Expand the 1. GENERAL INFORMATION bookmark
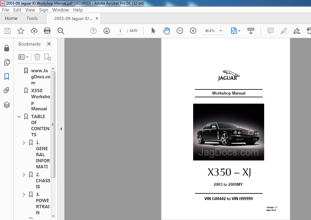 24,143
